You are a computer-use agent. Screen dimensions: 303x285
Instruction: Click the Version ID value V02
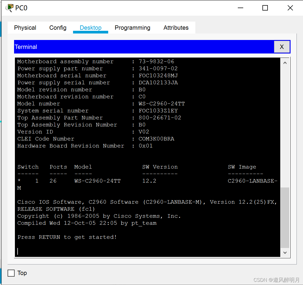click(144, 132)
